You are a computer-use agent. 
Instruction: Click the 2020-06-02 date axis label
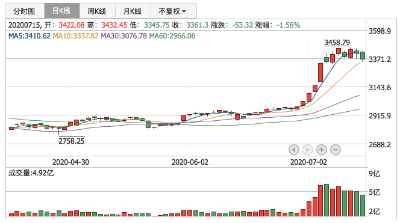point(190,162)
